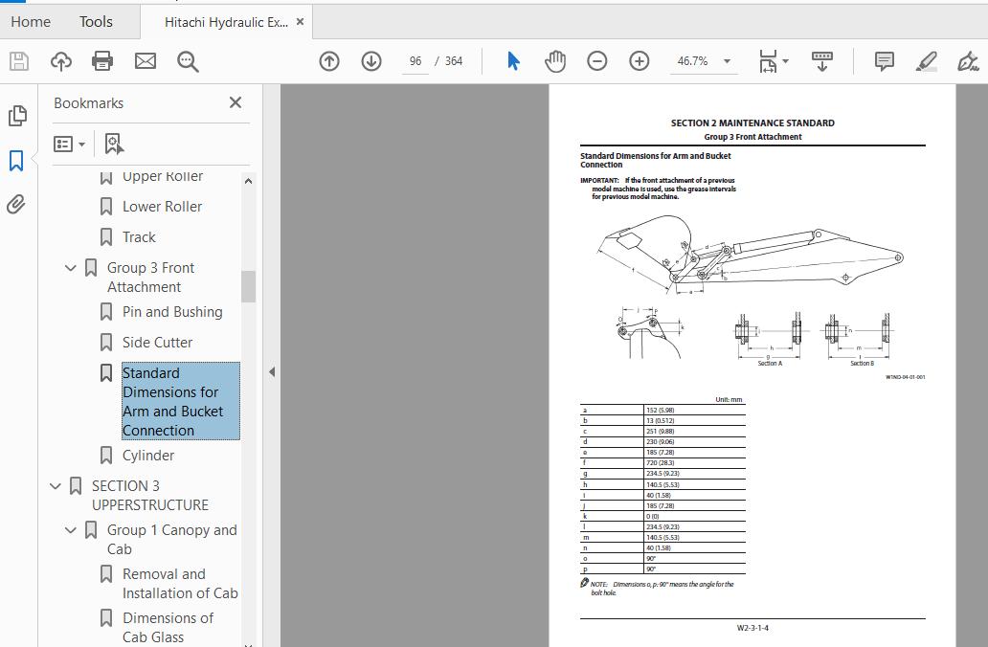
Task: Select Standard Dimensions for Arm bookmark
Action: coord(180,401)
